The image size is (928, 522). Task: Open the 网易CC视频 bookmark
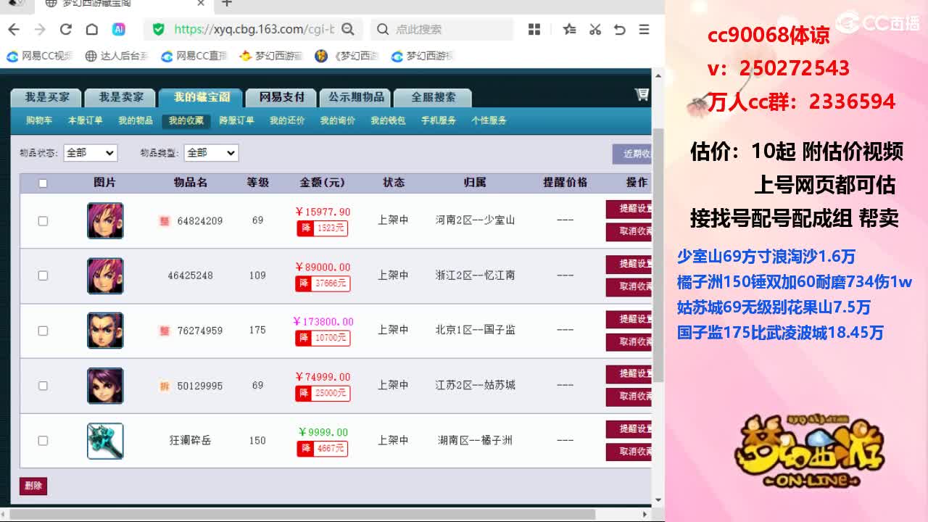41,56
